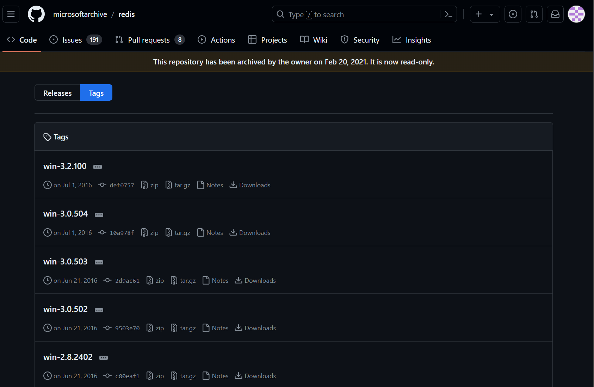The width and height of the screenshot is (594, 387).
Task: Download tar.gz for win-3.0.502
Action: point(183,328)
